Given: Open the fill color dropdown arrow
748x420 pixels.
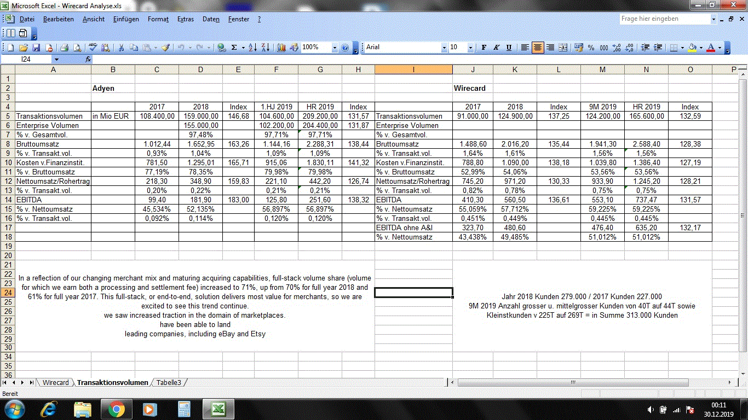Looking at the screenshot, I should pos(701,48).
